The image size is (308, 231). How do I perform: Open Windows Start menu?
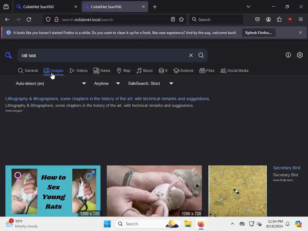point(107,224)
